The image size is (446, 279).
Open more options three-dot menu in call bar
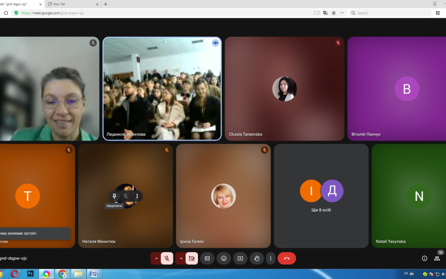[x=271, y=258]
